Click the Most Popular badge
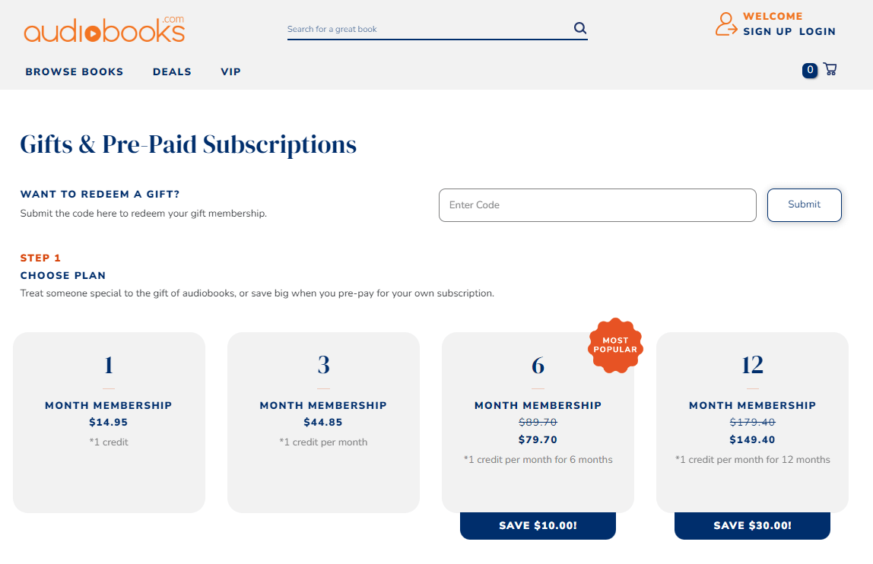873x564 pixels. coord(615,345)
